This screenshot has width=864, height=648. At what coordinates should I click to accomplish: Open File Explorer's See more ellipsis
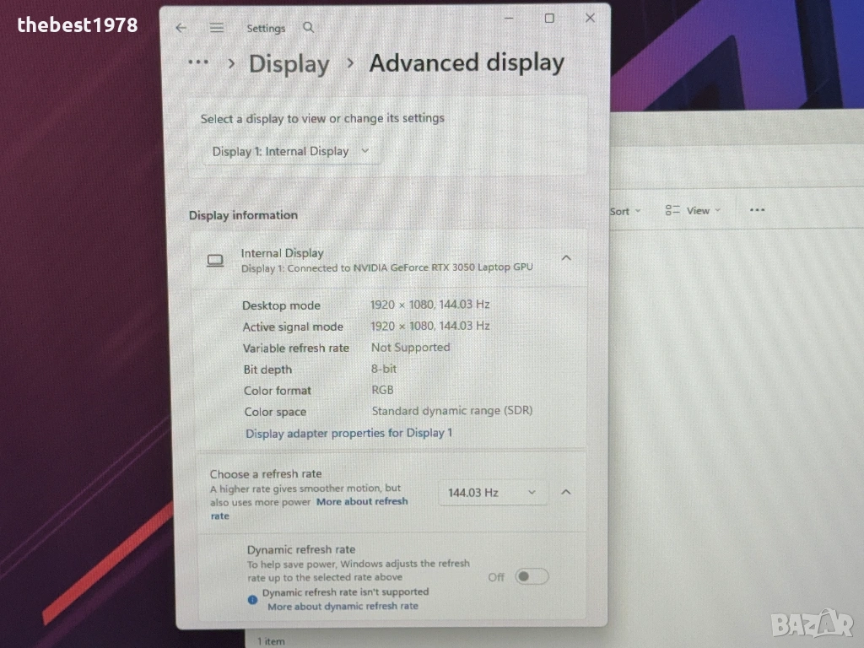point(757,210)
